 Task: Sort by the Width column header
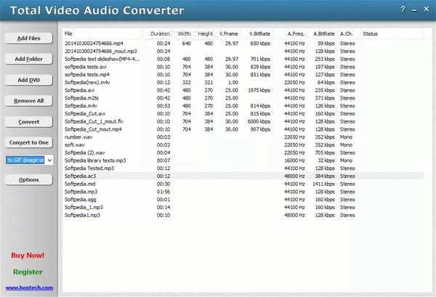pyautogui.click(x=184, y=33)
